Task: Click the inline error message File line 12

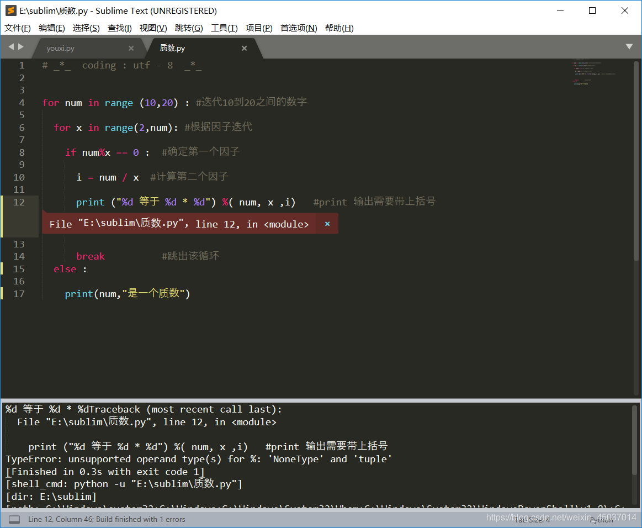Action: pos(179,224)
